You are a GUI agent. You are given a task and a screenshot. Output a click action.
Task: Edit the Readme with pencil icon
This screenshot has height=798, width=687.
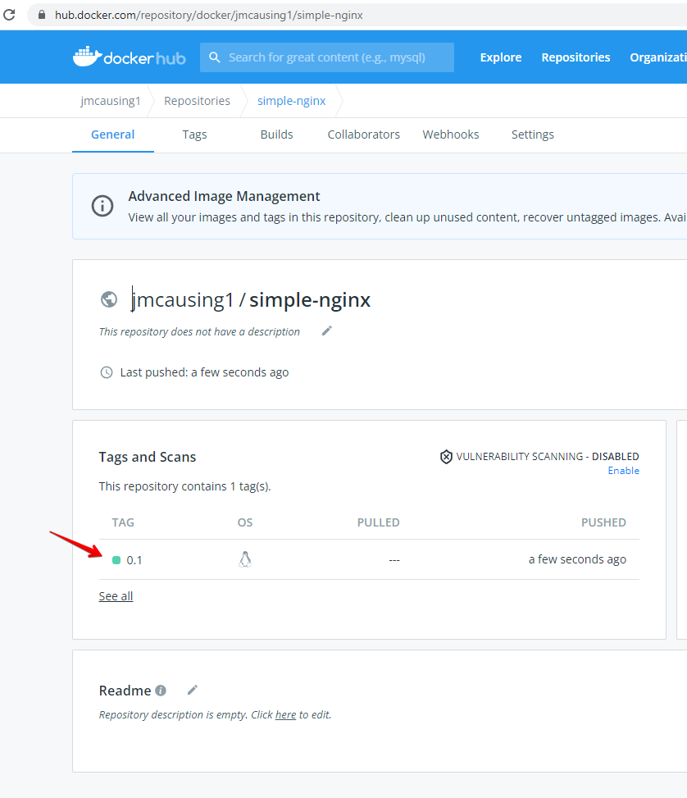tap(193, 690)
